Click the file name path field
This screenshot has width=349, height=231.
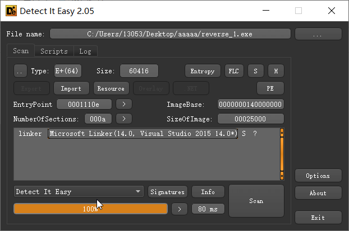click(x=170, y=34)
